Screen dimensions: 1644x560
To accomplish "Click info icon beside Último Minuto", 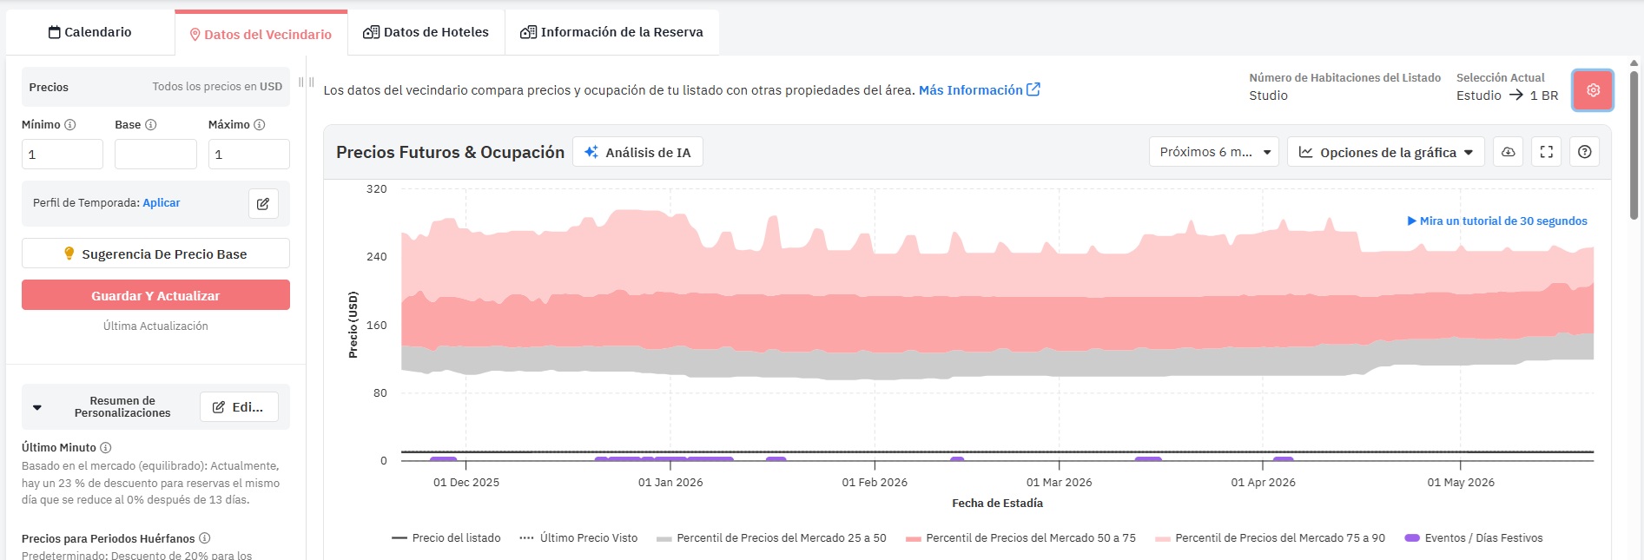I will (x=106, y=448).
